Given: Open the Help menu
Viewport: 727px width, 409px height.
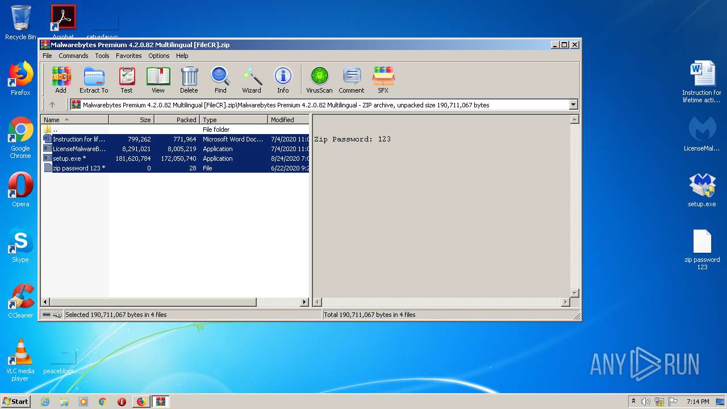Looking at the screenshot, I should click(182, 56).
